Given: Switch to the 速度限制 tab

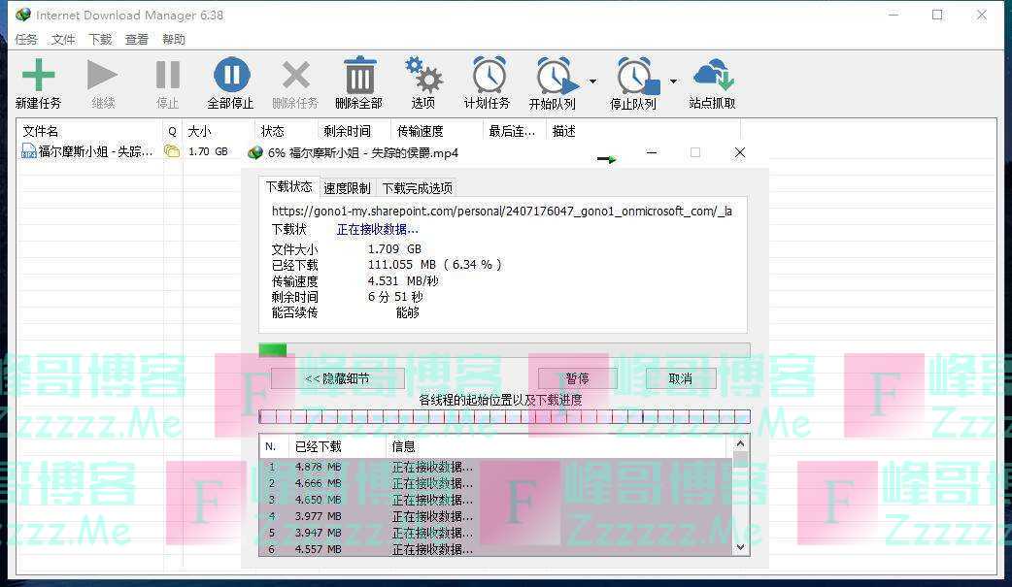Looking at the screenshot, I should point(347,188).
